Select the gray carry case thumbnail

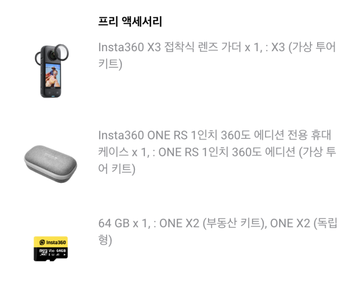click(x=51, y=164)
